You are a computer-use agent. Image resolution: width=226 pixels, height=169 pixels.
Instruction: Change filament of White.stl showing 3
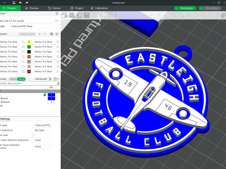click(51, 102)
